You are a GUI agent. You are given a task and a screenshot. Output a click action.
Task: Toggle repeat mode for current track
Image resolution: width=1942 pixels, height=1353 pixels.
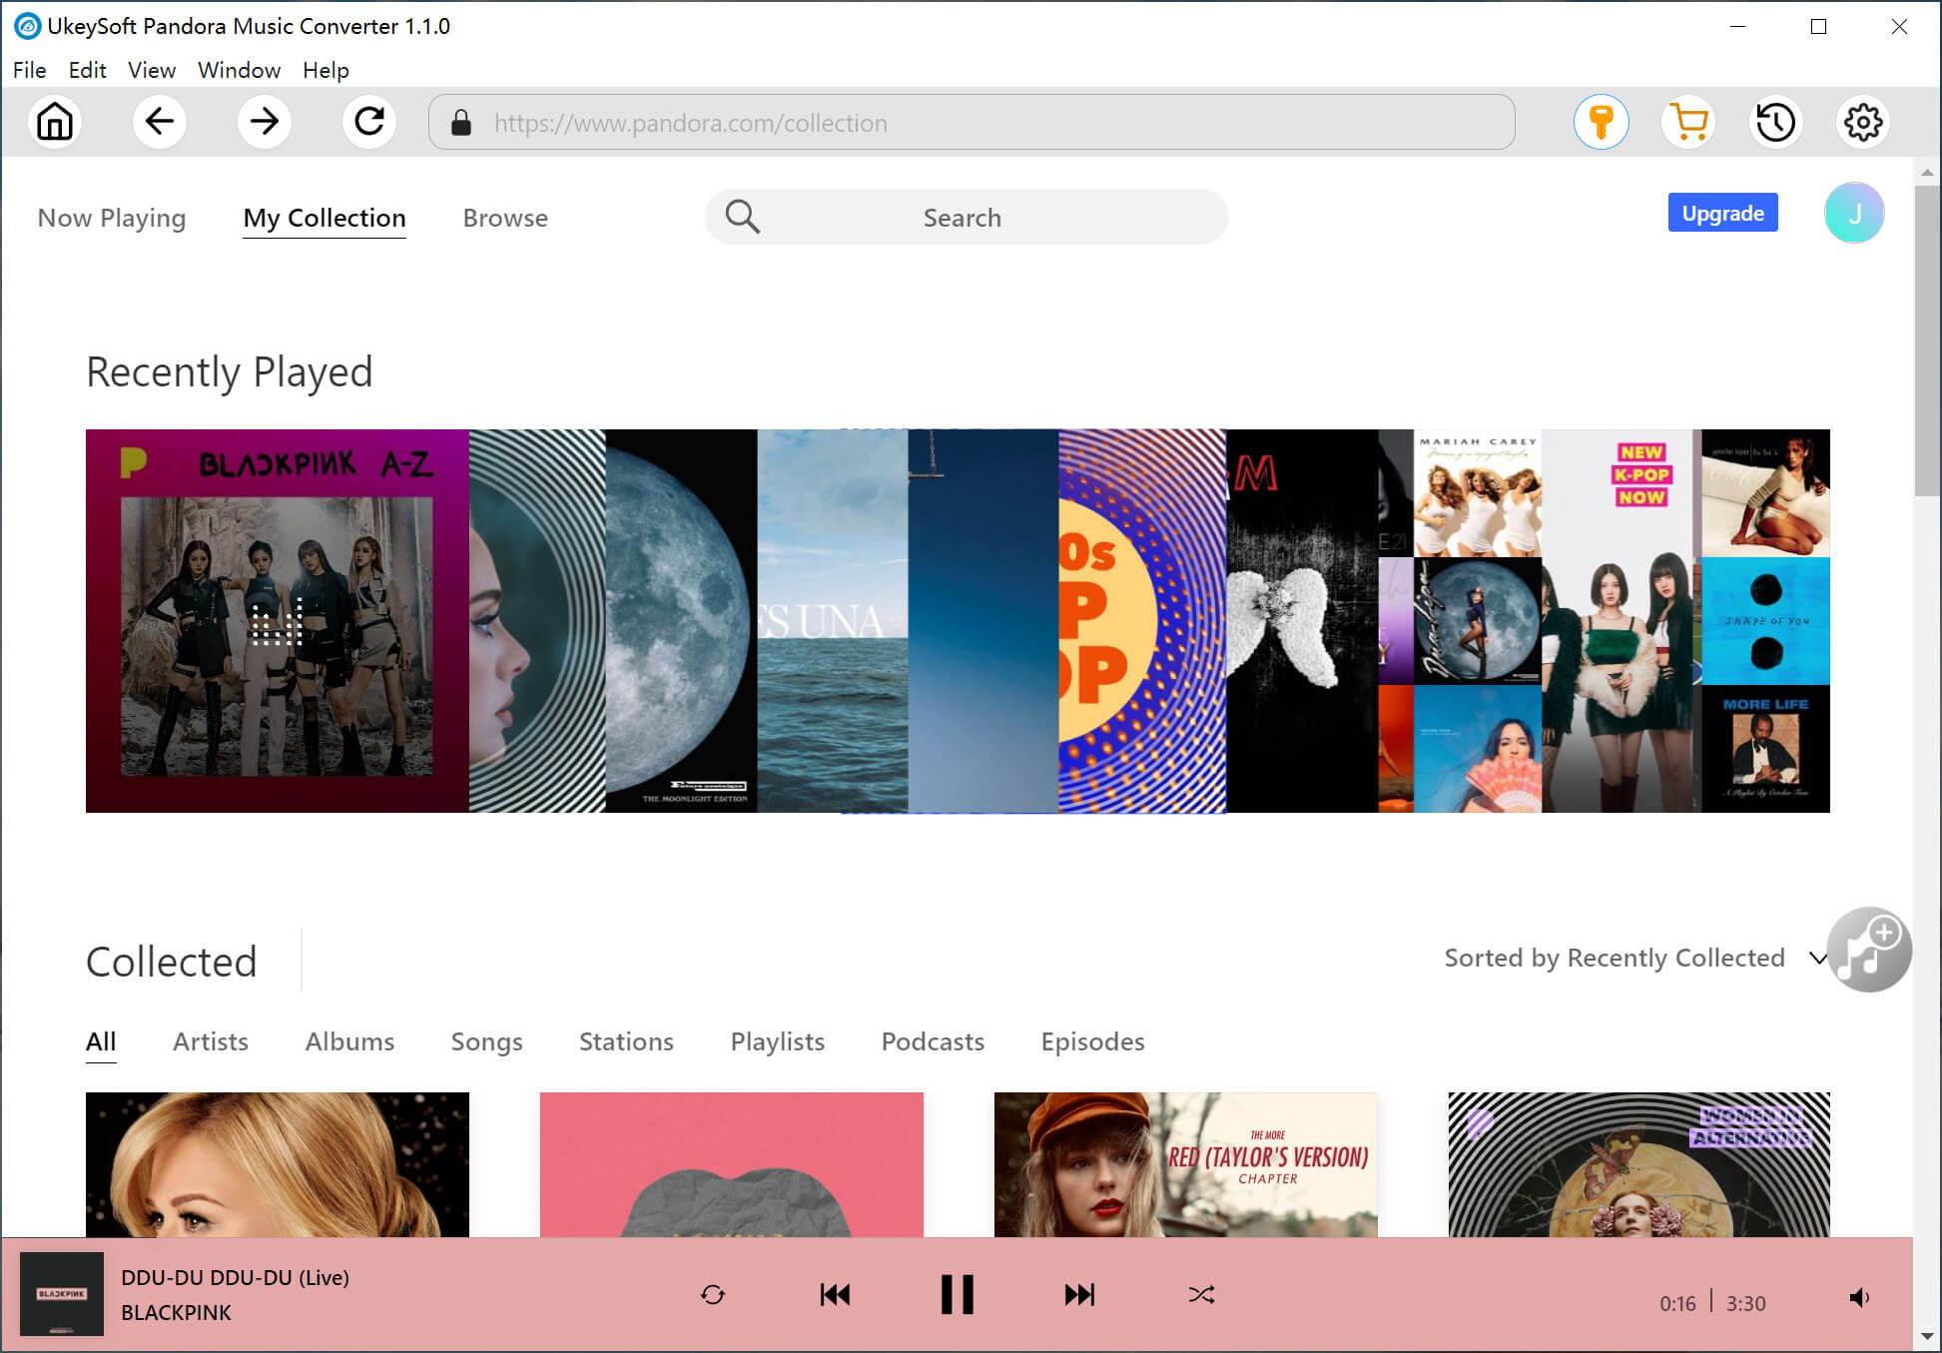(713, 1295)
